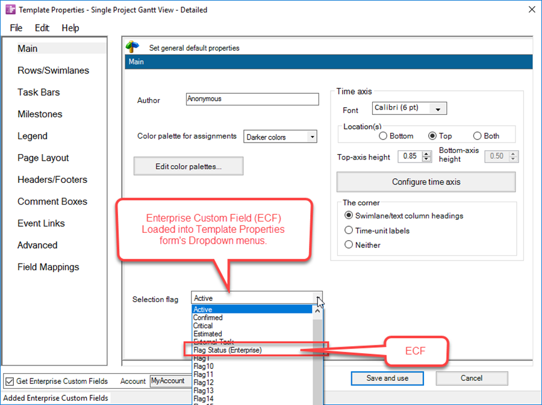Viewport: 542px width, 405px height.
Task: Pick Flag Status (Enterprise) from the list
Action: click(x=228, y=350)
